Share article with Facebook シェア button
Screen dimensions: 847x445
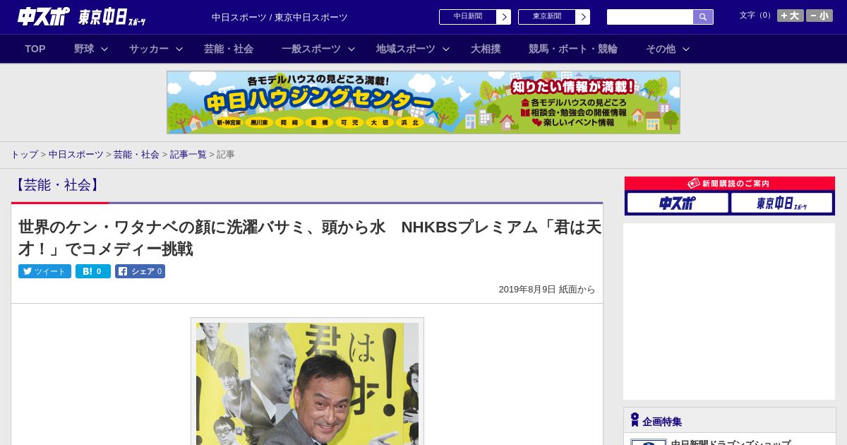[140, 271]
